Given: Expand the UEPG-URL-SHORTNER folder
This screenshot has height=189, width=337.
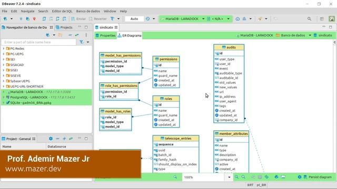Looking at the screenshot, I should pyautogui.click(x=4, y=86).
